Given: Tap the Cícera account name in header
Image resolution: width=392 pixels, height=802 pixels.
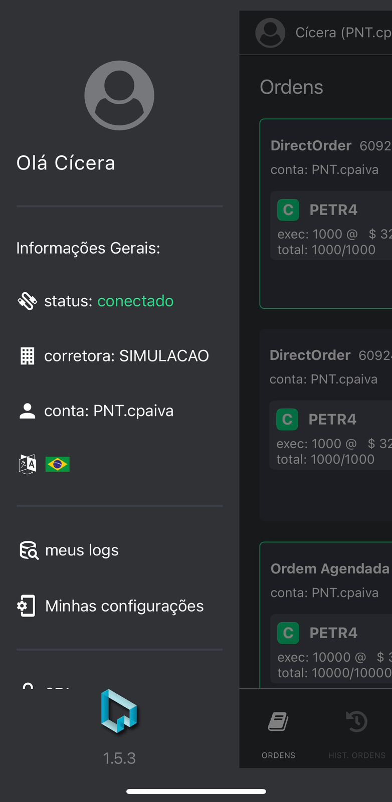Looking at the screenshot, I should pos(343,33).
